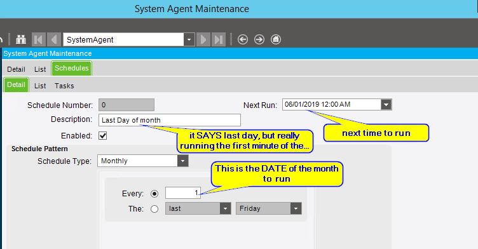478x249 pixels.
Task: Select the Schedules tab
Action: tap(72, 68)
